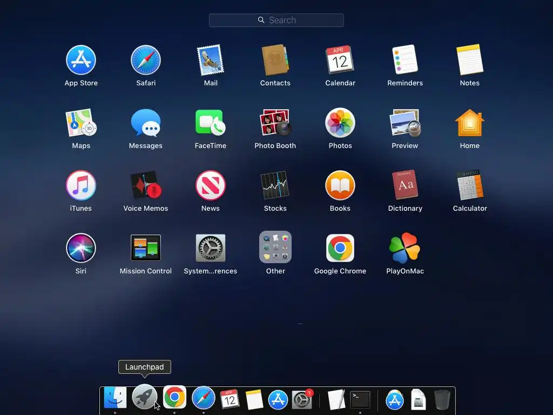Open System Preferences in Launchpad grid
Screen dimensions: 553x415
coord(211,248)
